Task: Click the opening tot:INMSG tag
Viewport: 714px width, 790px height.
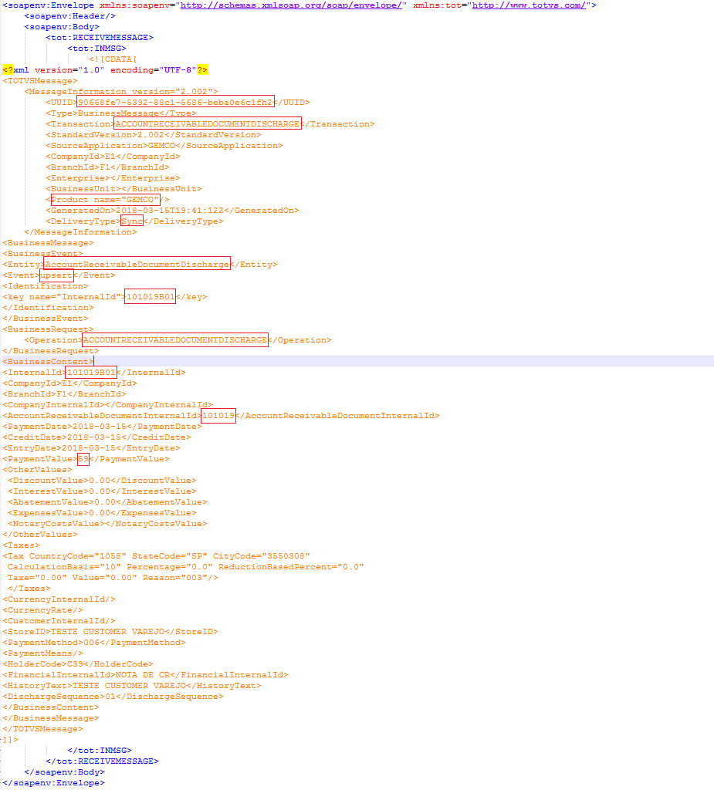Action: 96,49
